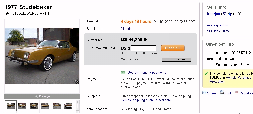The width and height of the screenshot is (253, 114).
Task: Click the camera icon on main photo
Action: tap(77, 81)
